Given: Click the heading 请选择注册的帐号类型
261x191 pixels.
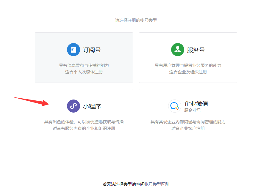Looking at the screenshot, I should coord(136,20).
